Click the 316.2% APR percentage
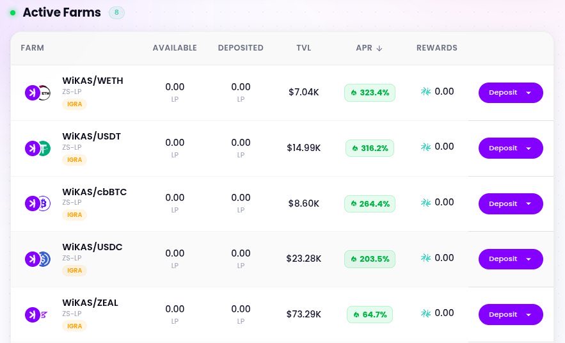Viewport: 565px width, 343px height. (x=374, y=148)
